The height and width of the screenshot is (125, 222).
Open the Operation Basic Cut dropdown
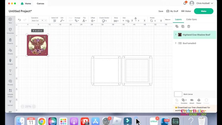(x=37, y=21)
